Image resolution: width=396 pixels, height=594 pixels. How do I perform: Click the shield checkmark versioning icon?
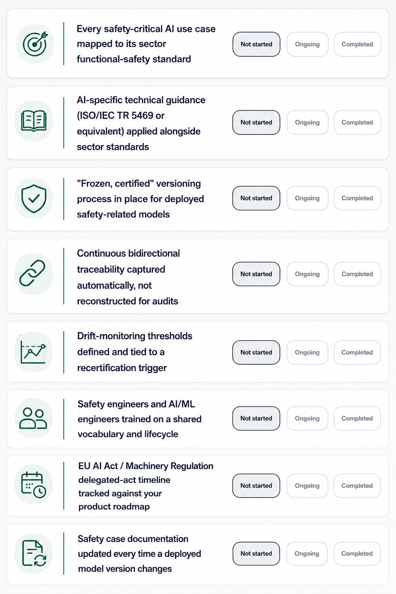(x=34, y=198)
